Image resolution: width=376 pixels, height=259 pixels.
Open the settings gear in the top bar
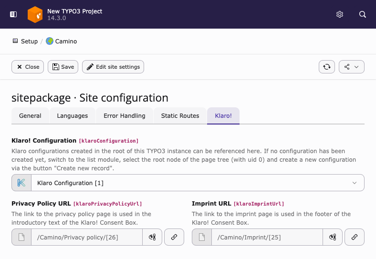point(340,14)
